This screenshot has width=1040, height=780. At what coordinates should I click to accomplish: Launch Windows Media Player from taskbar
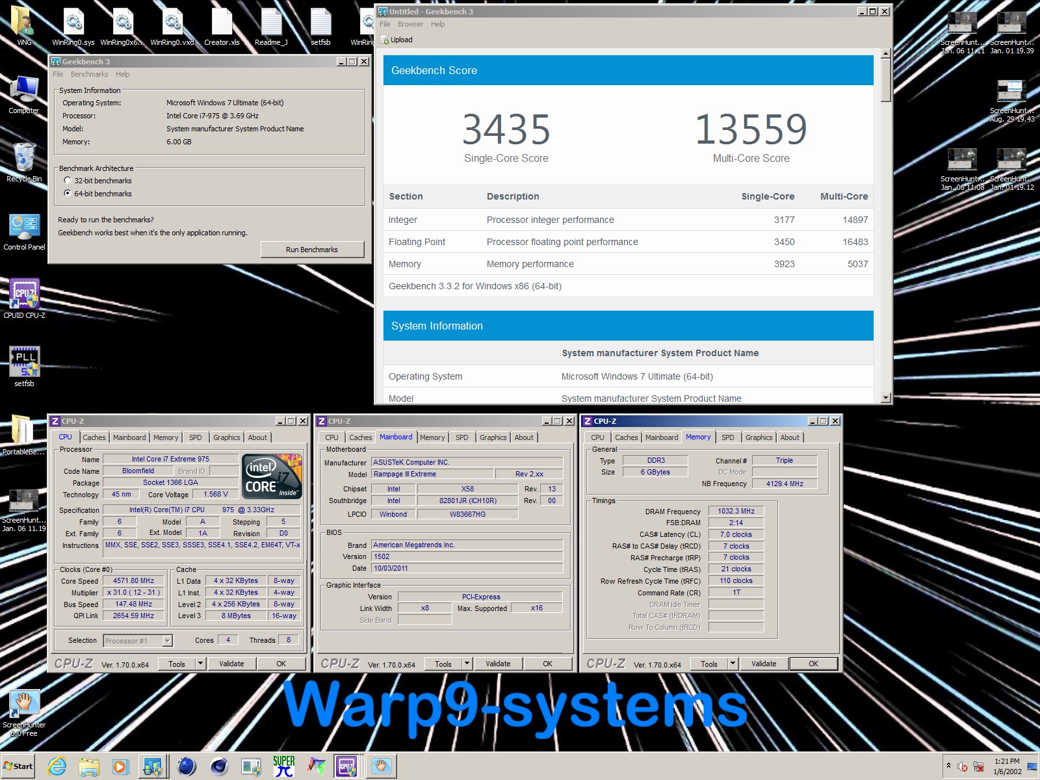121,766
